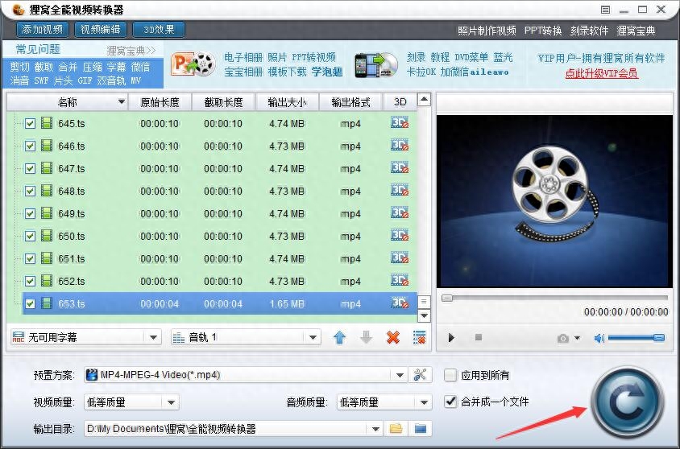Click 3D icon for 646.ts
Image resolution: width=680 pixels, height=449 pixels.
[400, 146]
